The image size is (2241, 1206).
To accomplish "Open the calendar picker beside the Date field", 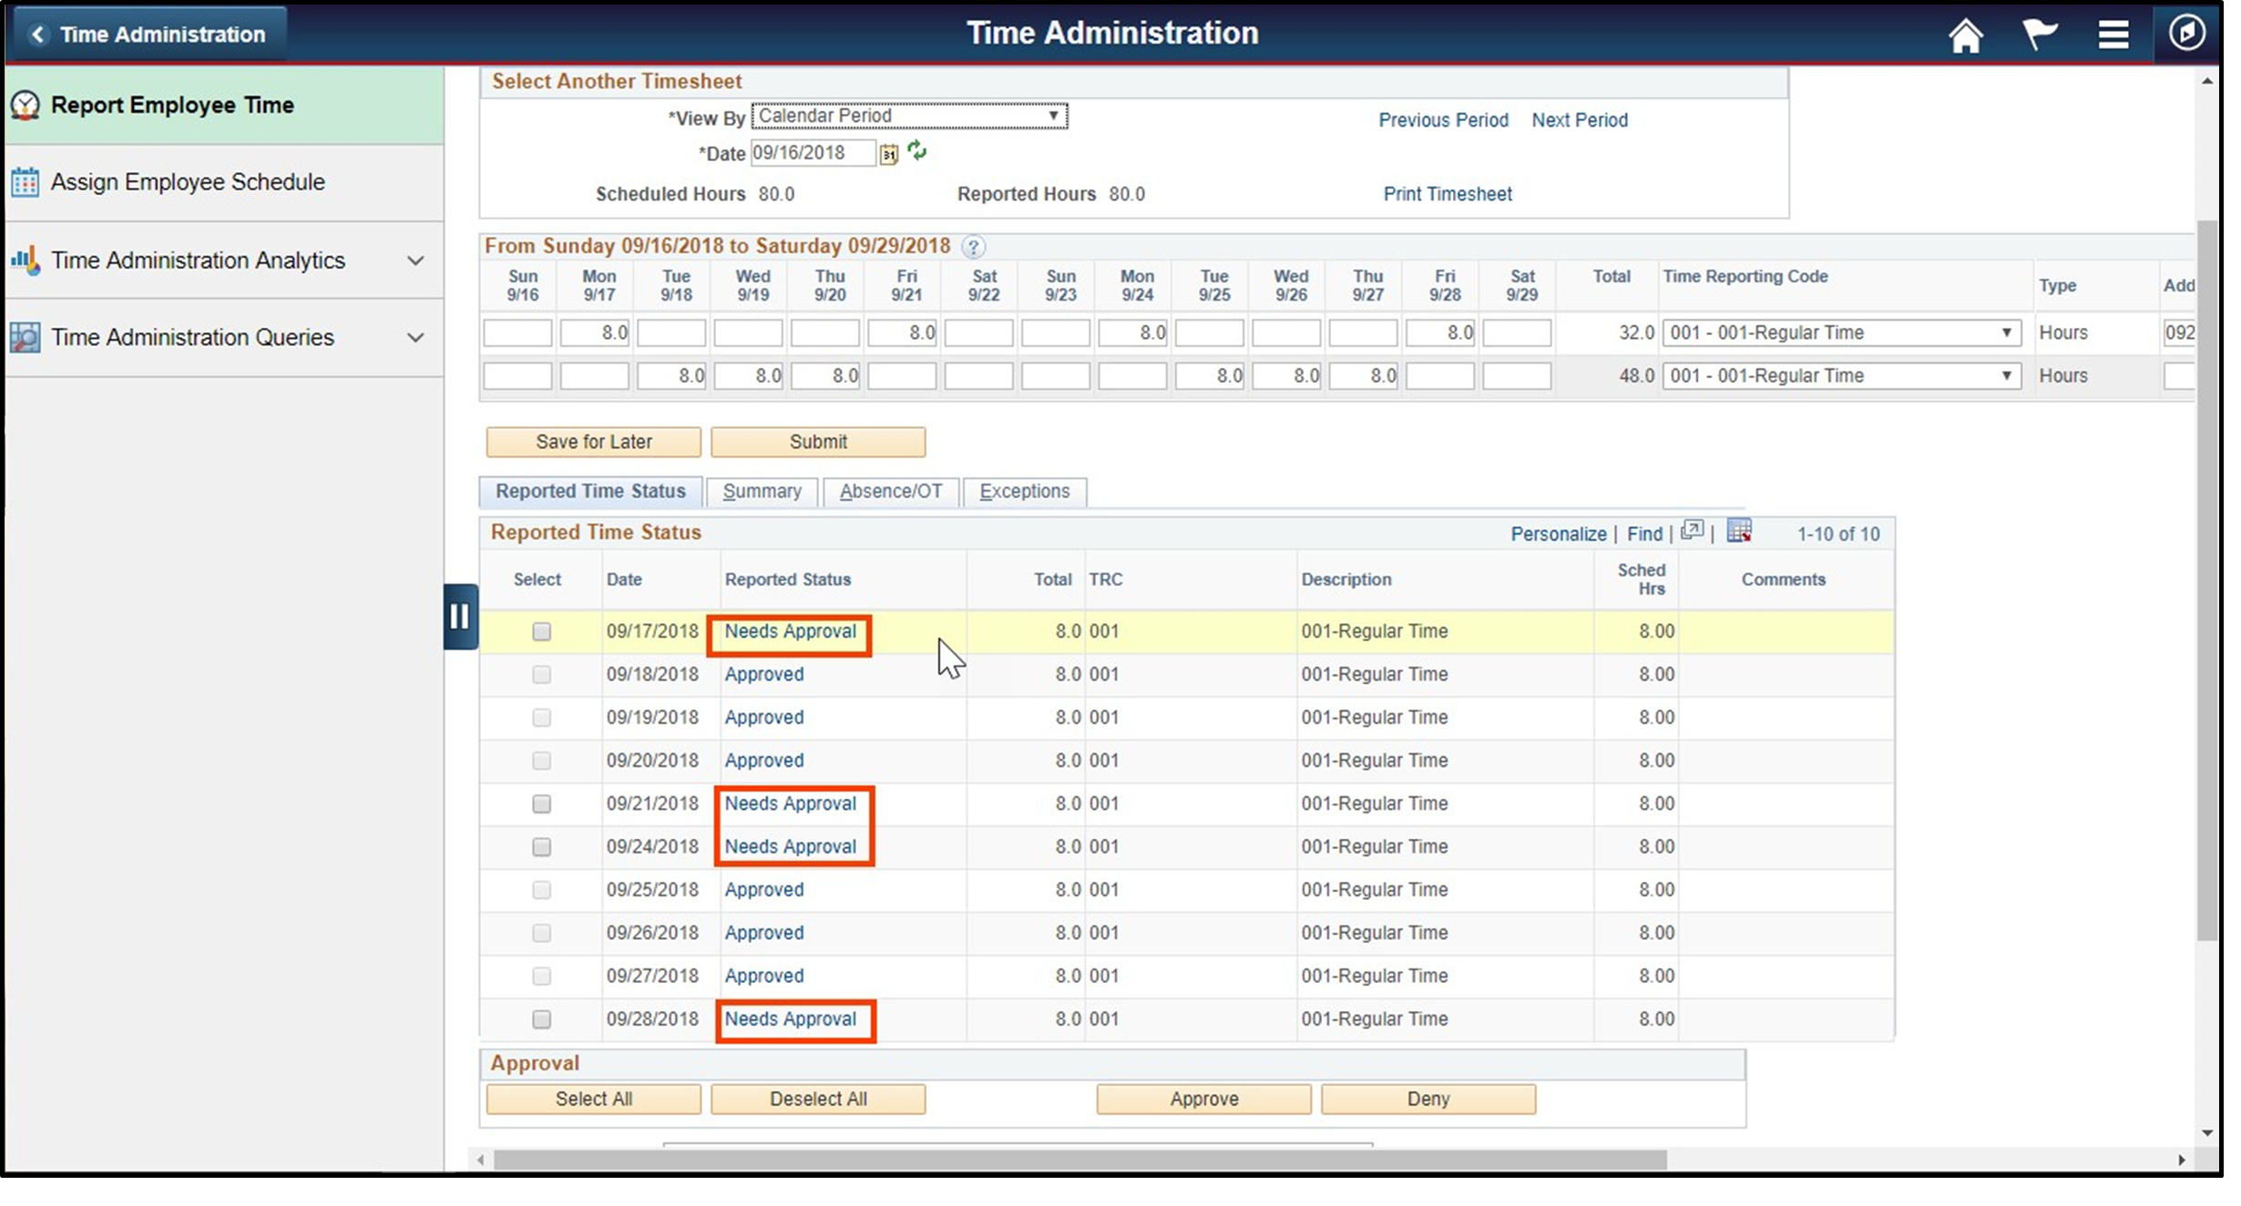I will (888, 153).
